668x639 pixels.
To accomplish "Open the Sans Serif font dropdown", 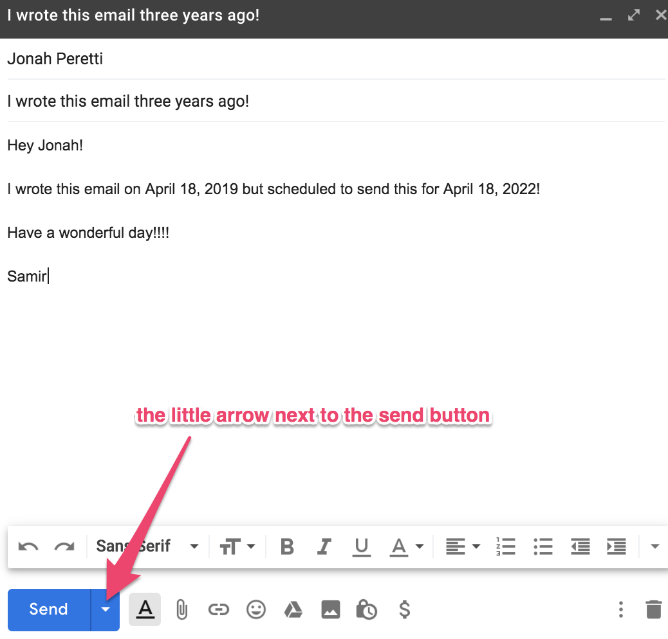I will [x=147, y=546].
